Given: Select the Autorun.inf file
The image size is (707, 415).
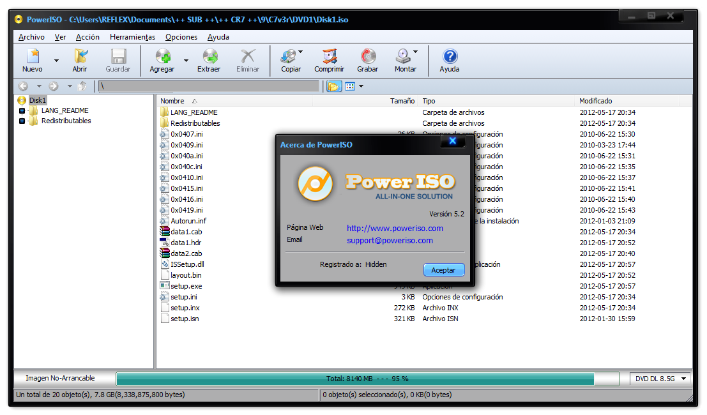Looking at the screenshot, I should pyautogui.click(x=188, y=222).
